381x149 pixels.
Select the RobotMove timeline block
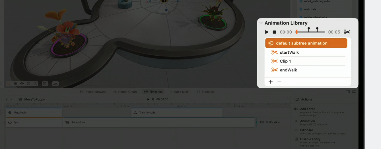159,122
